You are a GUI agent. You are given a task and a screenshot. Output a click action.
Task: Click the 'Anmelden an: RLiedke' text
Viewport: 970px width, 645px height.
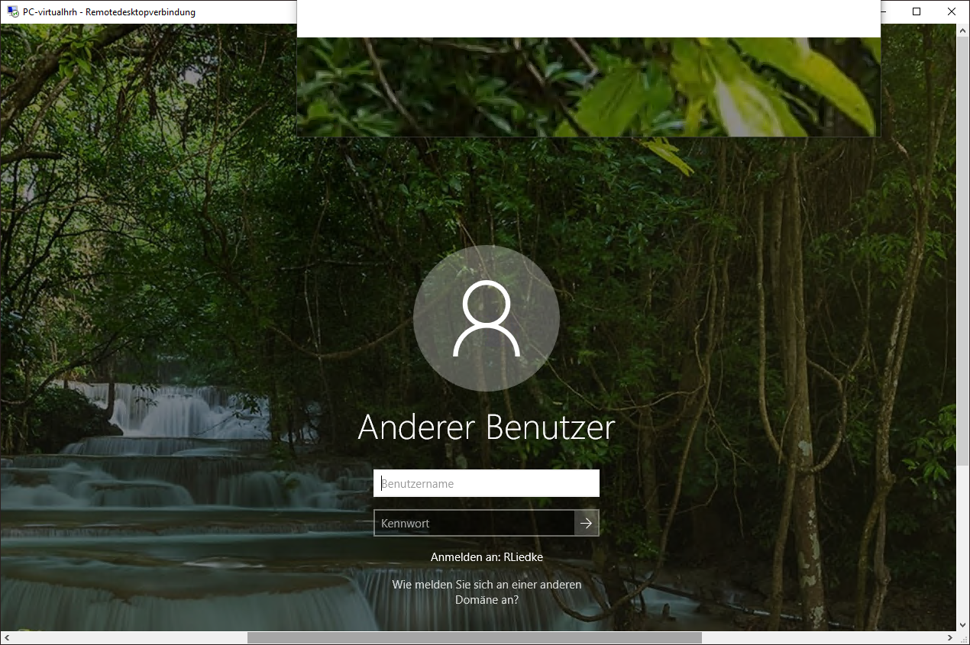[487, 557]
